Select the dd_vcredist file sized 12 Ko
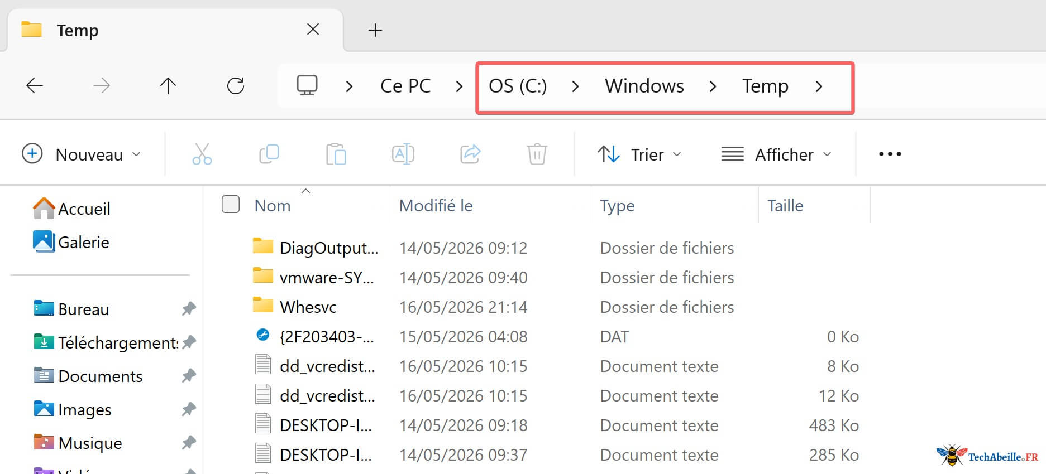 (x=327, y=396)
